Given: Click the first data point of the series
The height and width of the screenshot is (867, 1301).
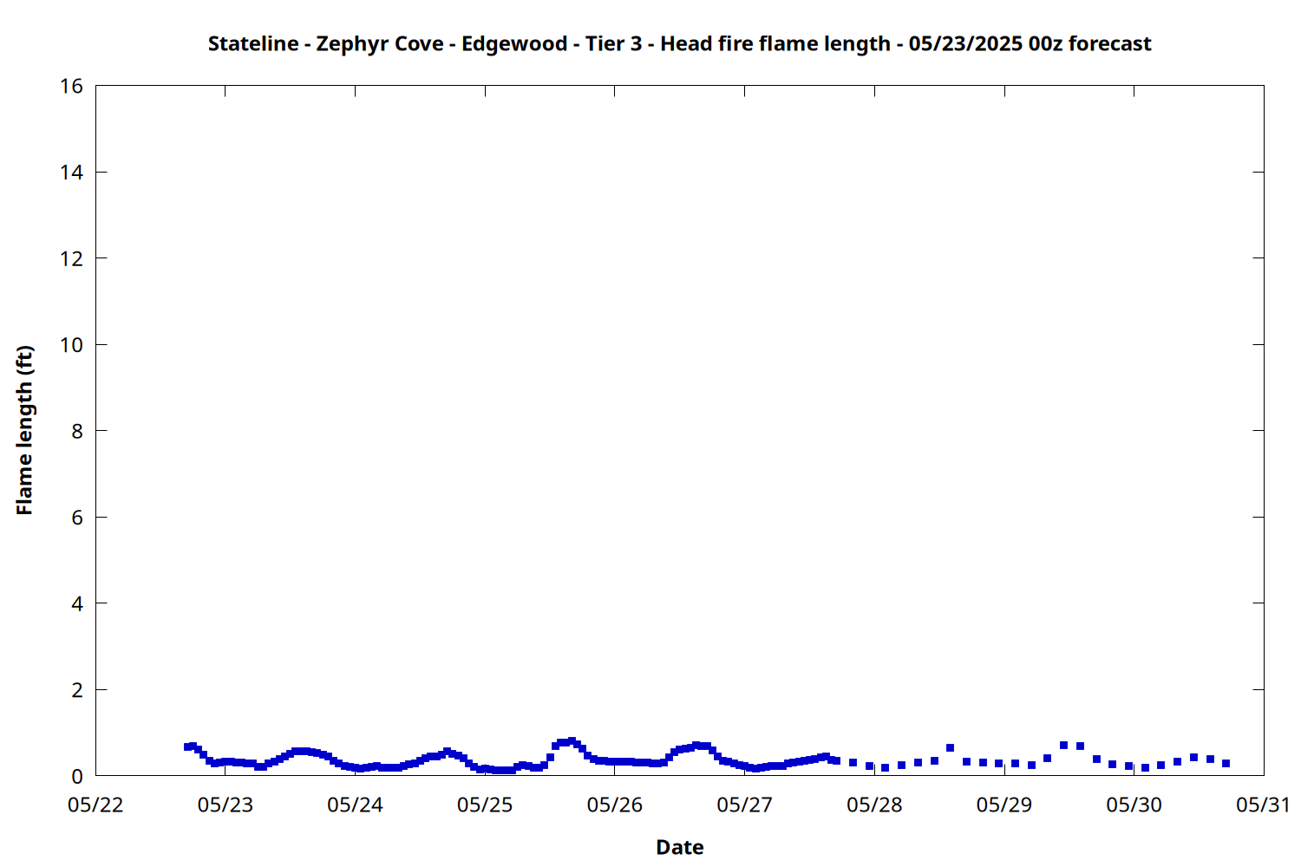Looking at the screenshot, I should (187, 746).
